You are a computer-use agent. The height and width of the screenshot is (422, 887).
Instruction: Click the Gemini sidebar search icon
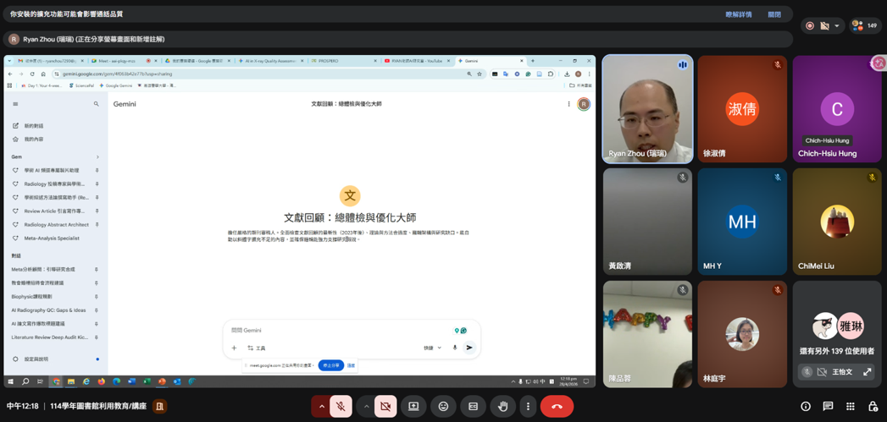point(97,104)
